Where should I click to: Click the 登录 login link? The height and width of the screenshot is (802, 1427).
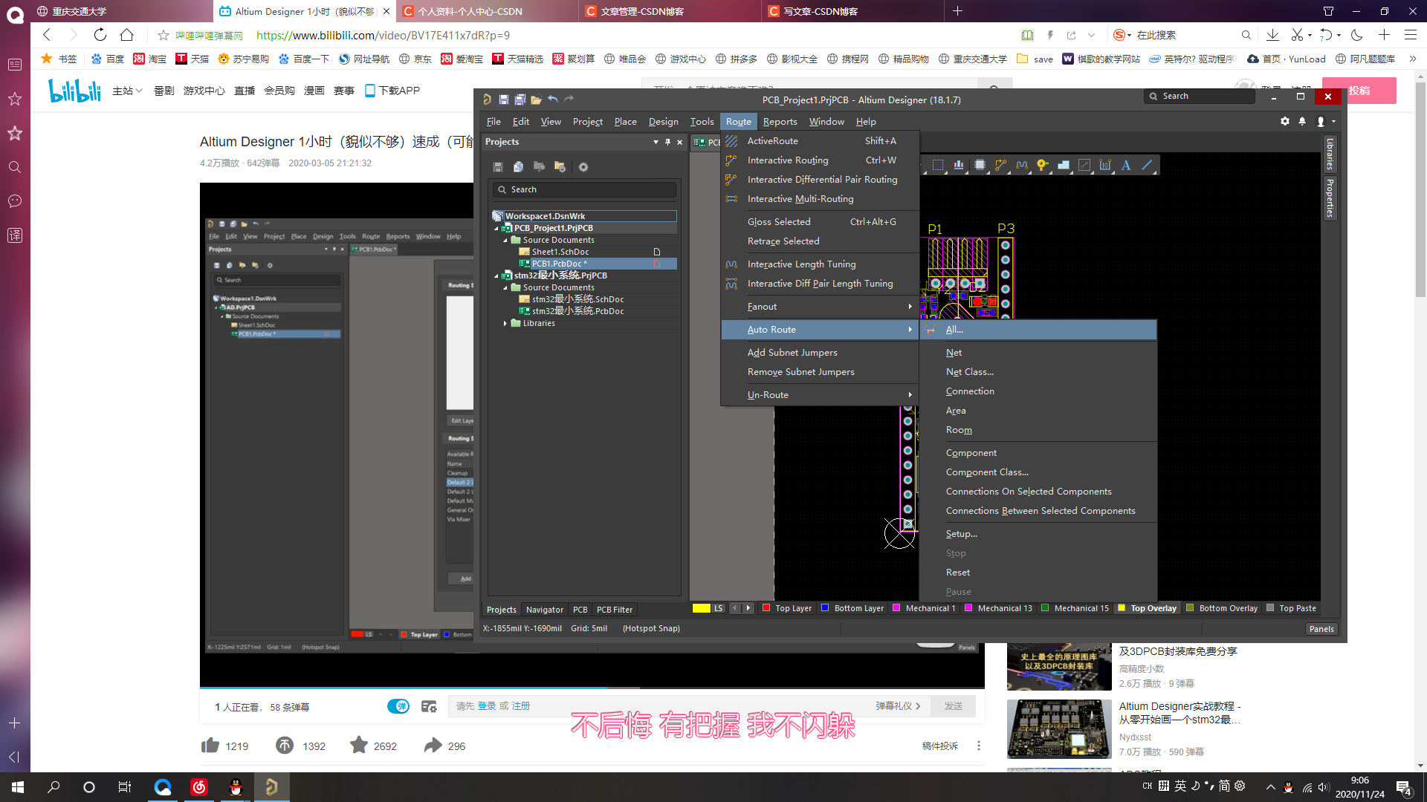(x=486, y=706)
